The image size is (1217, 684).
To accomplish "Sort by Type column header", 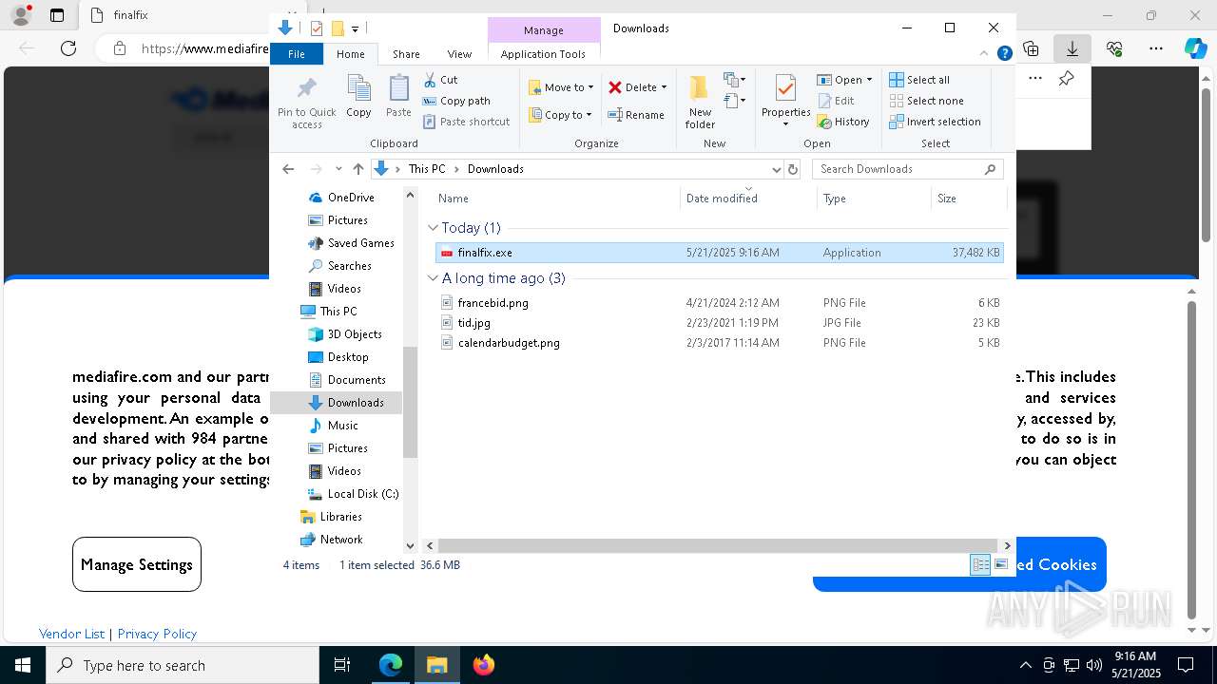I will tap(874, 199).
